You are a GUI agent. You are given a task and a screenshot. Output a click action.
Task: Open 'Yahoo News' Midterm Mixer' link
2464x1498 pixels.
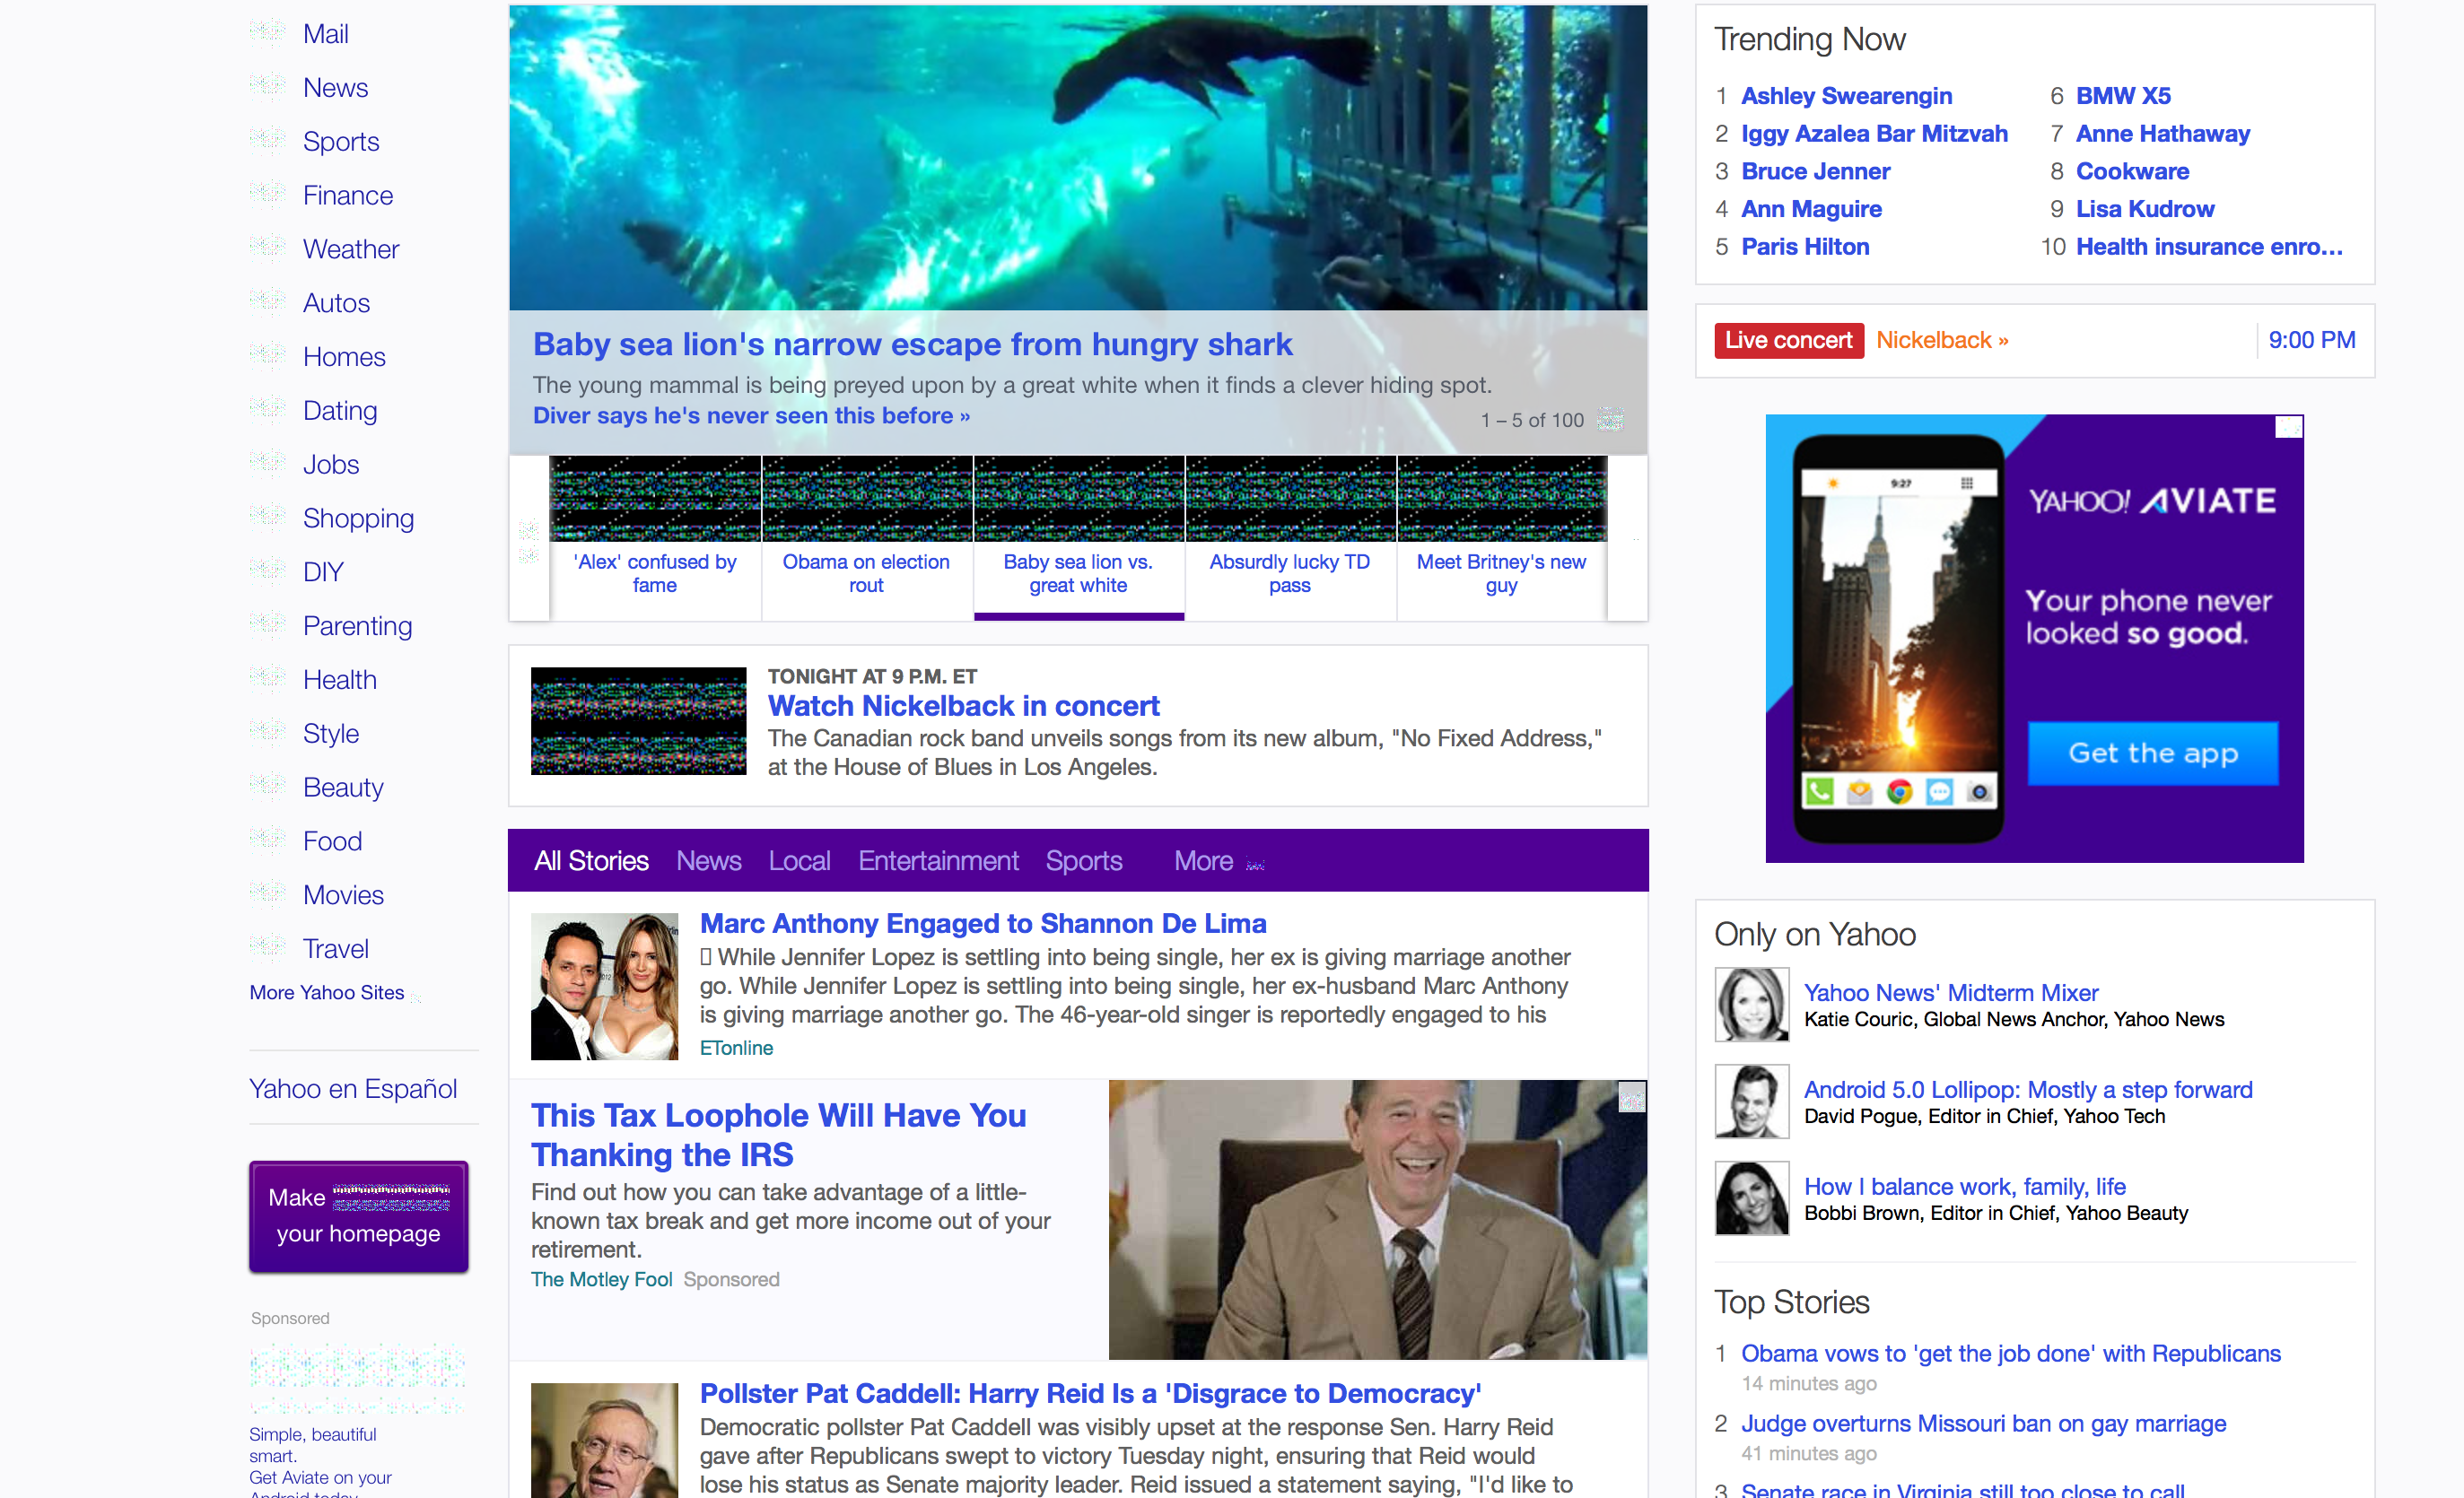point(1950,992)
